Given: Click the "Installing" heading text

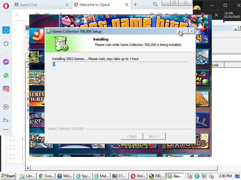Looking at the screenshot, I should click(x=101, y=39).
